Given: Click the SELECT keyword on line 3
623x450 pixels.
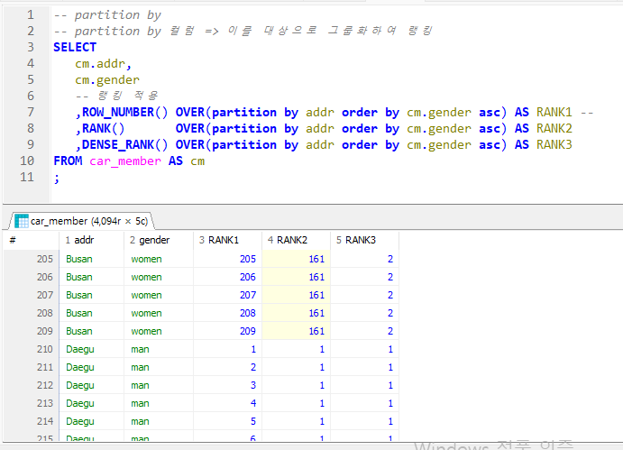Looking at the screenshot, I should pyautogui.click(x=75, y=47).
